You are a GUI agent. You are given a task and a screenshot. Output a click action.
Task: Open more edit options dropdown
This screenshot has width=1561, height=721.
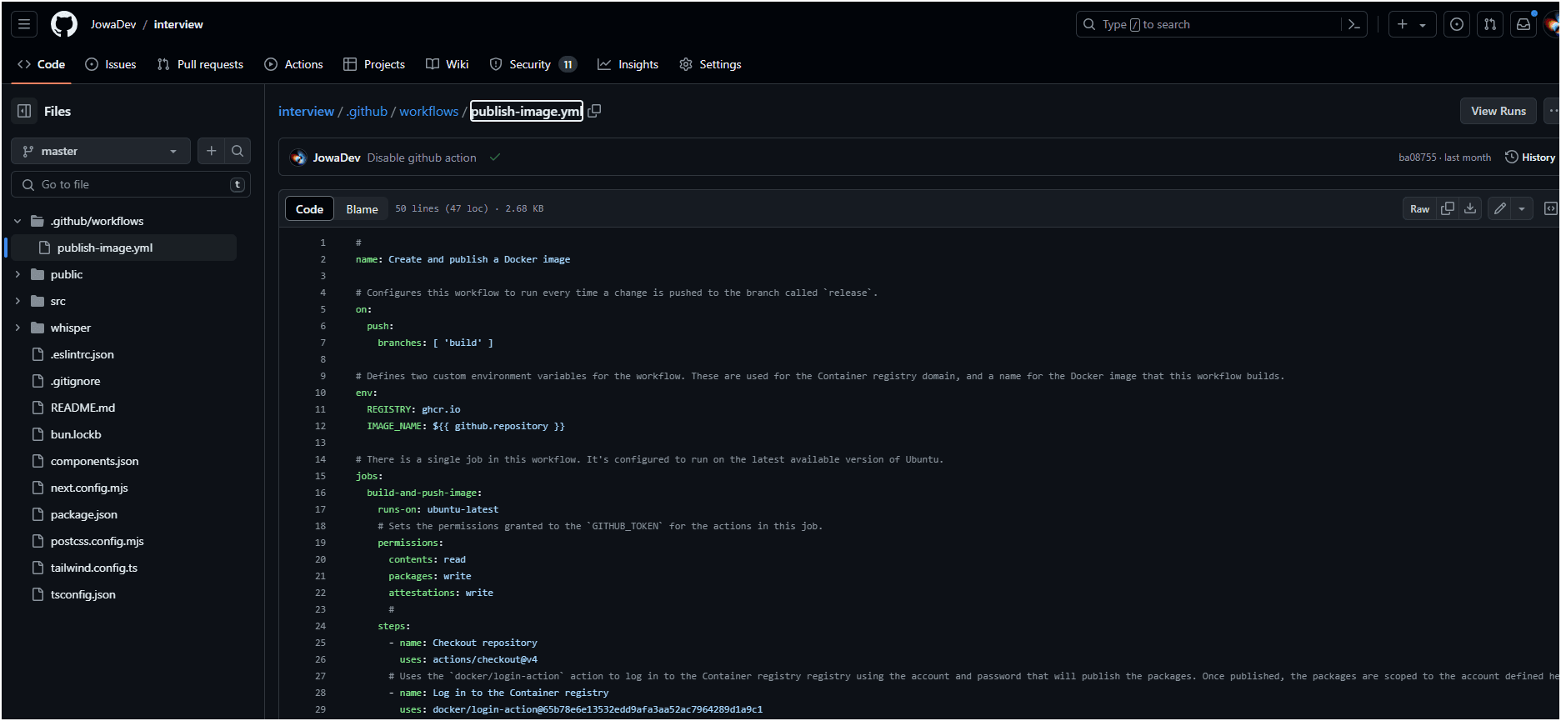[x=1522, y=208]
